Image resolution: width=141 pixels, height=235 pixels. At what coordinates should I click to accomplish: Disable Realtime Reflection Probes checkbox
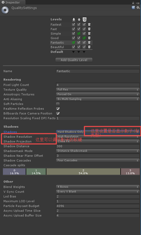pos(58,109)
